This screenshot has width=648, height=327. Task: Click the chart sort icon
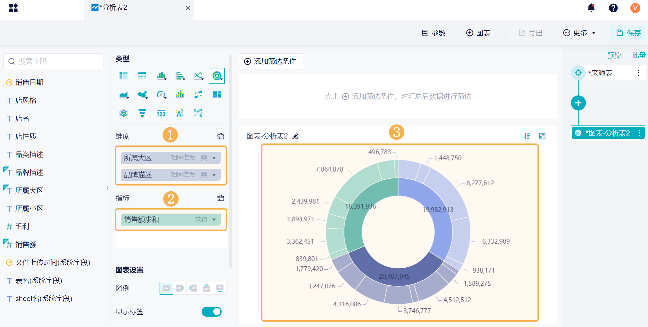(x=527, y=136)
